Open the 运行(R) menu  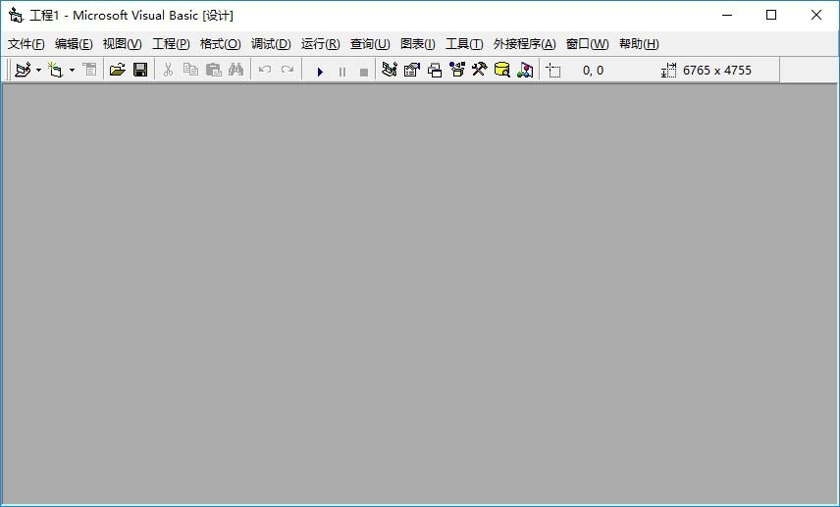click(320, 44)
